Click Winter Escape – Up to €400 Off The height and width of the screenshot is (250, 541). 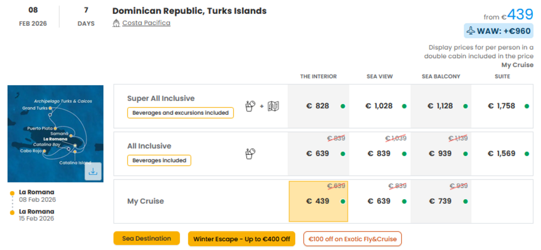[x=241, y=239]
